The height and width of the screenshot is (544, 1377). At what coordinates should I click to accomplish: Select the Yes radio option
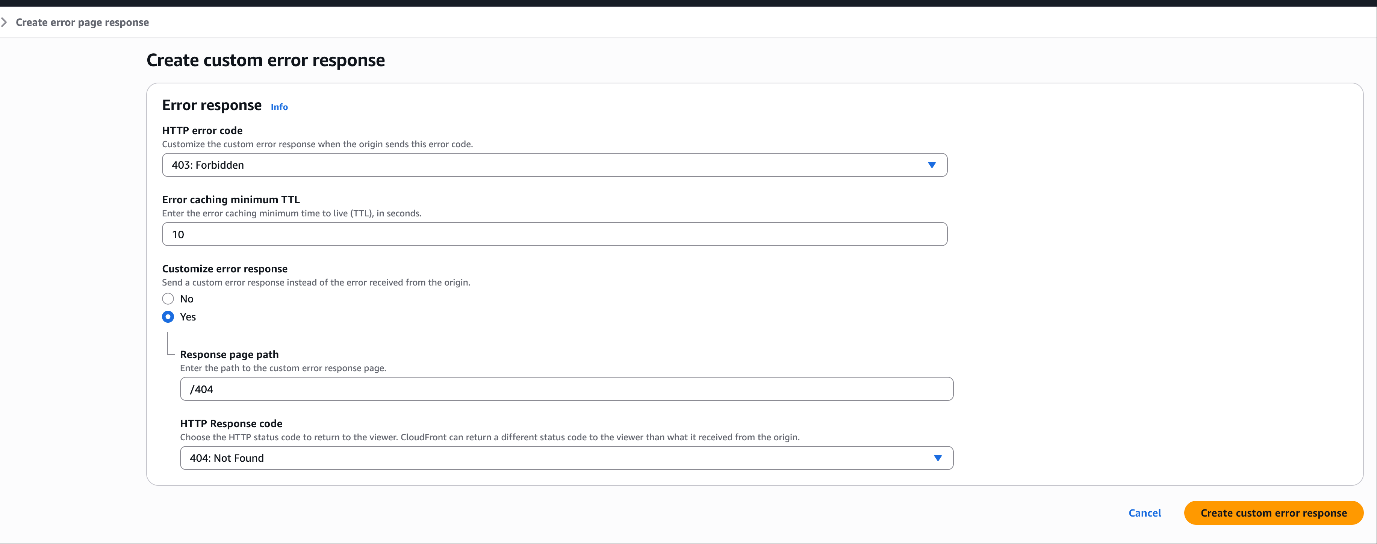pyautogui.click(x=168, y=317)
